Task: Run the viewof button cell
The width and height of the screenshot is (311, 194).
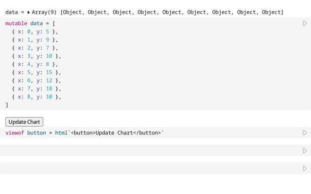Action: [305, 133]
